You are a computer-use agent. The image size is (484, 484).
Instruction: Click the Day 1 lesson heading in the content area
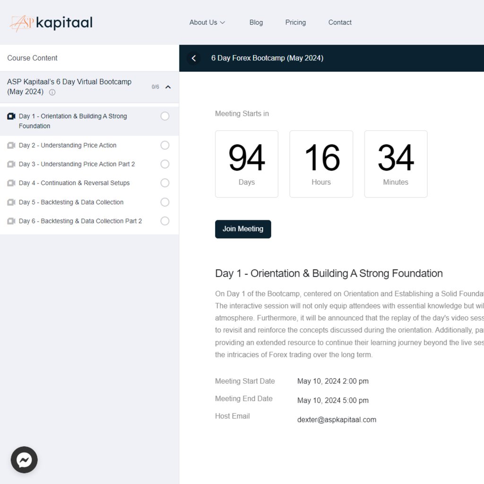pyautogui.click(x=329, y=274)
